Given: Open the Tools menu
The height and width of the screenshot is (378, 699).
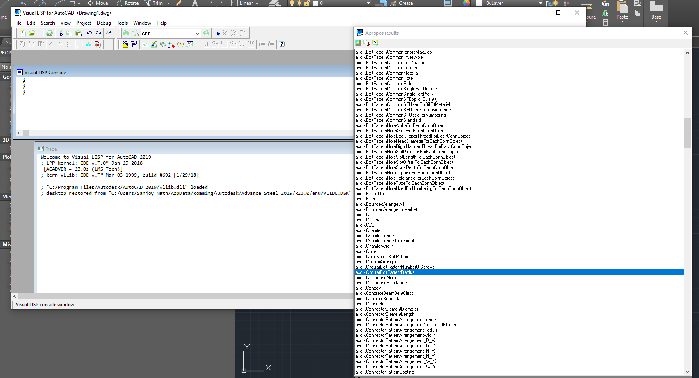Looking at the screenshot, I should 122,23.
